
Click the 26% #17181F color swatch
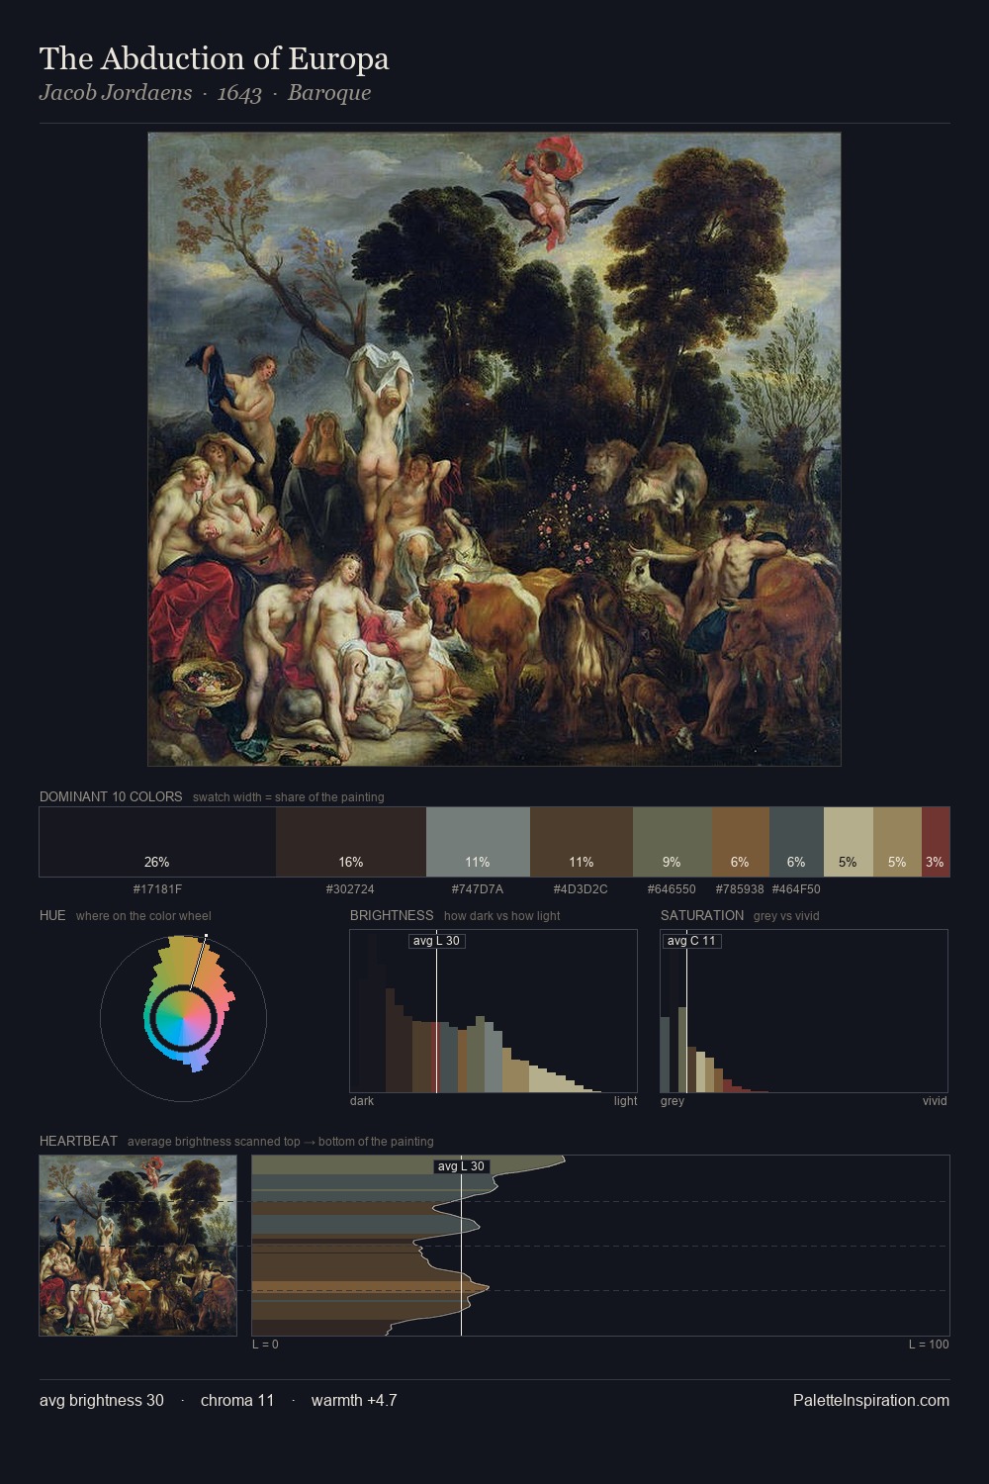[x=157, y=842]
